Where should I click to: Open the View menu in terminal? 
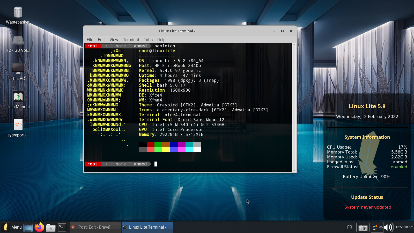pos(114,40)
